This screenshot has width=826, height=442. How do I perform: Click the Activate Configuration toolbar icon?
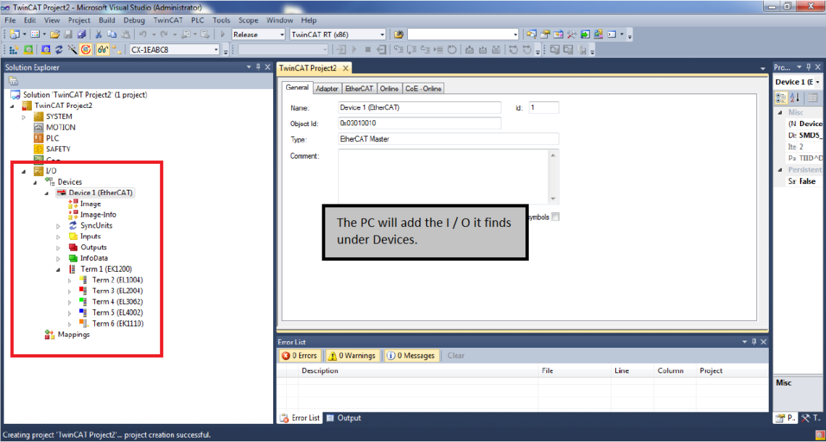(x=15, y=49)
